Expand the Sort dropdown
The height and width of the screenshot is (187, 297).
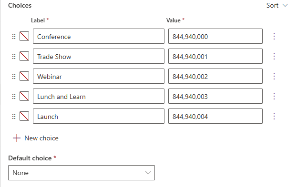[x=277, y=6]
